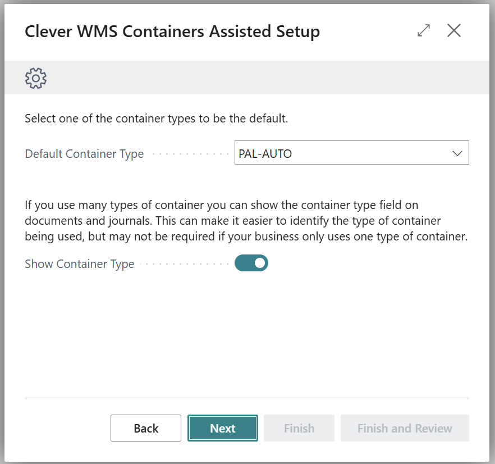The width and height of the screenshot is (495, 464).
Task: Click the greyed-out Finish button
Action: click(299, 428)
